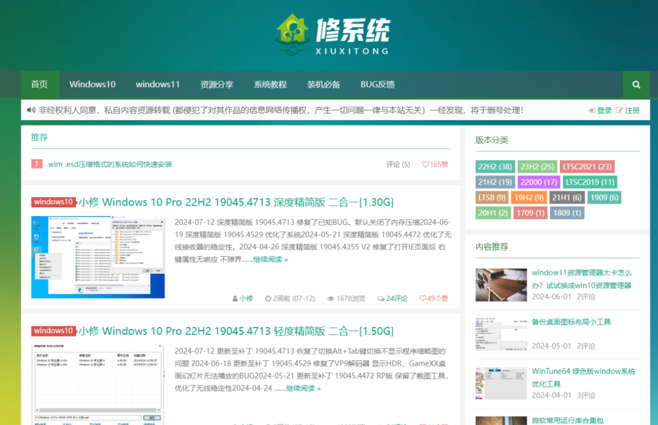Image resolution: width=658 pixels, height=425 pixels.
Task: Click the 注册 register link
Action: (x=632, y=110)
